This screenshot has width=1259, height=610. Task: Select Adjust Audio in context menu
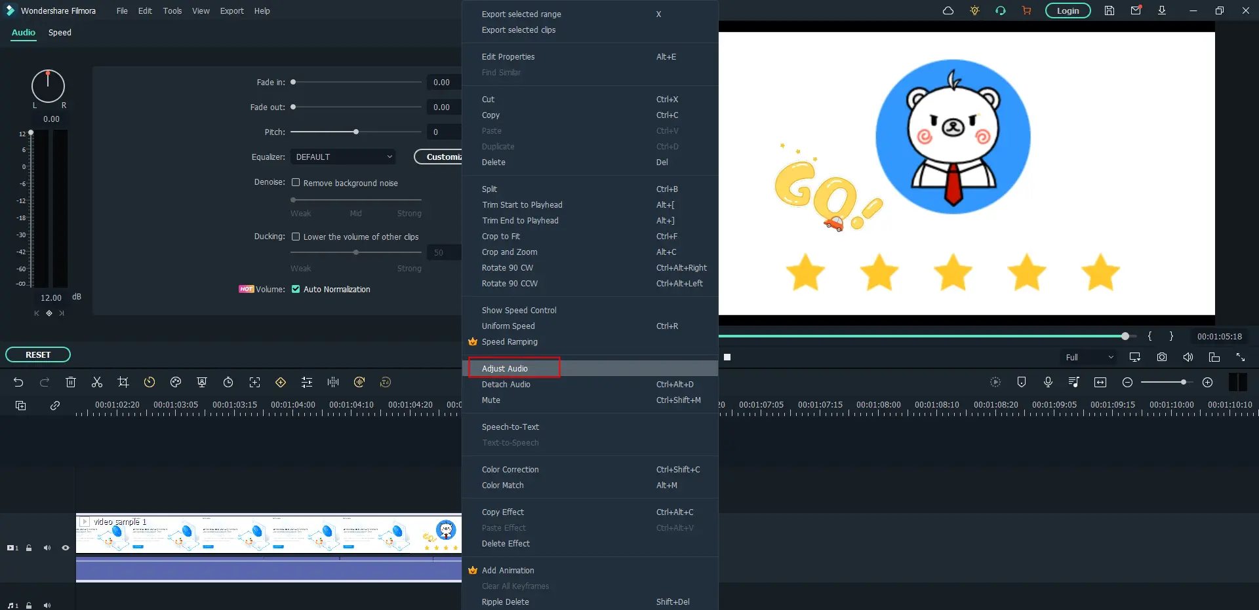tap(590, 368)
